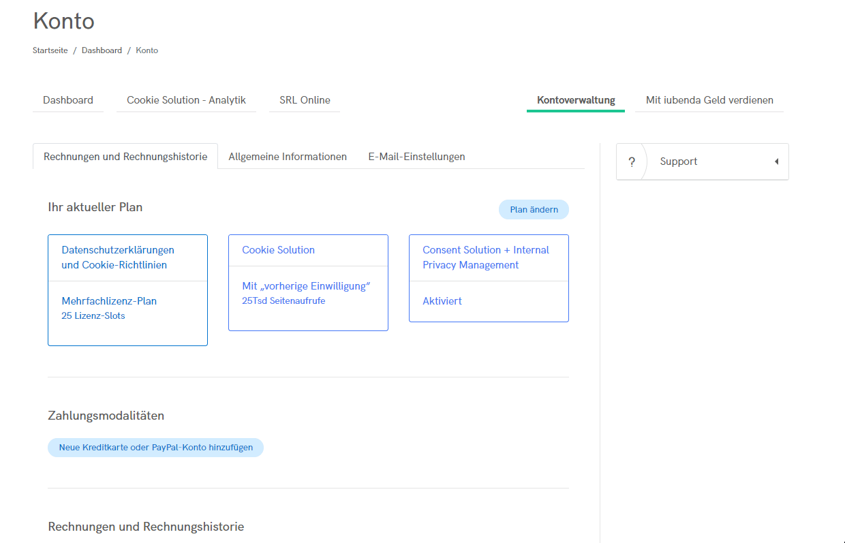Open Dashboard from the breadcrumb trail
Image resolution: width=845 pixels, height=543 pixels.
(x=102, y=50)
